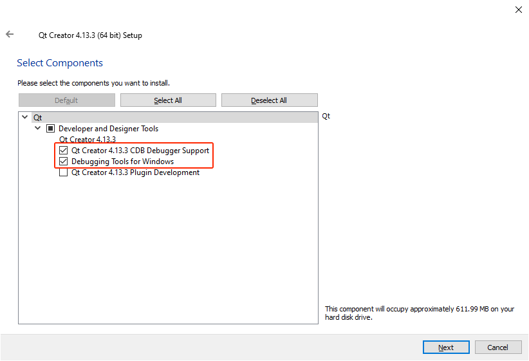Select Qt Creator 4.13.3 CDB Debugger Support label

(140, 150)
